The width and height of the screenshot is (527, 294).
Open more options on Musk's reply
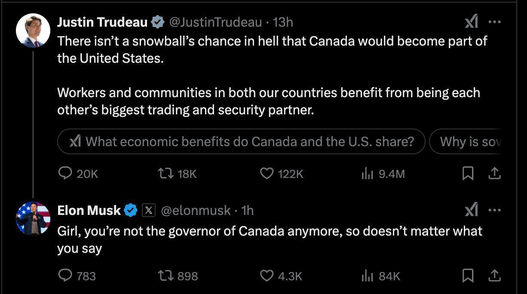pos(495,210)
